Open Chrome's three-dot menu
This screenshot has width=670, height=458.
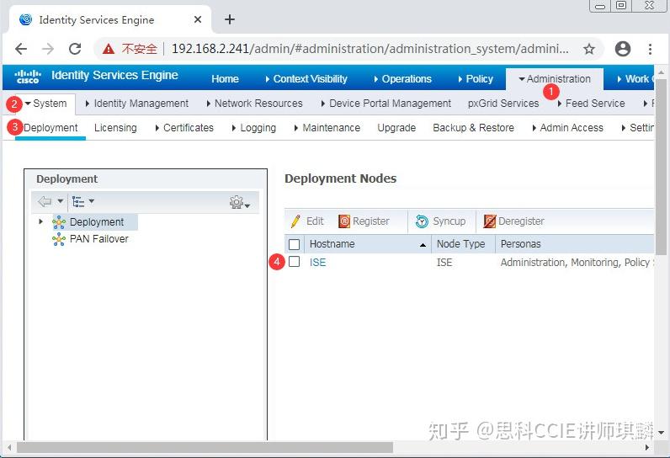tap(650, 49)
